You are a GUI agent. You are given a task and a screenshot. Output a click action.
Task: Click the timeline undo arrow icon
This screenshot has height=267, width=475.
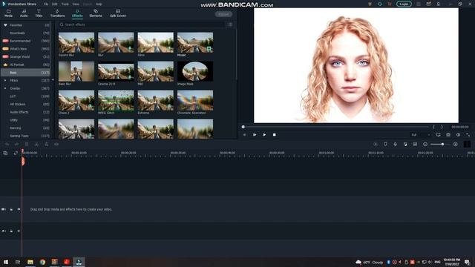[7, 145]
